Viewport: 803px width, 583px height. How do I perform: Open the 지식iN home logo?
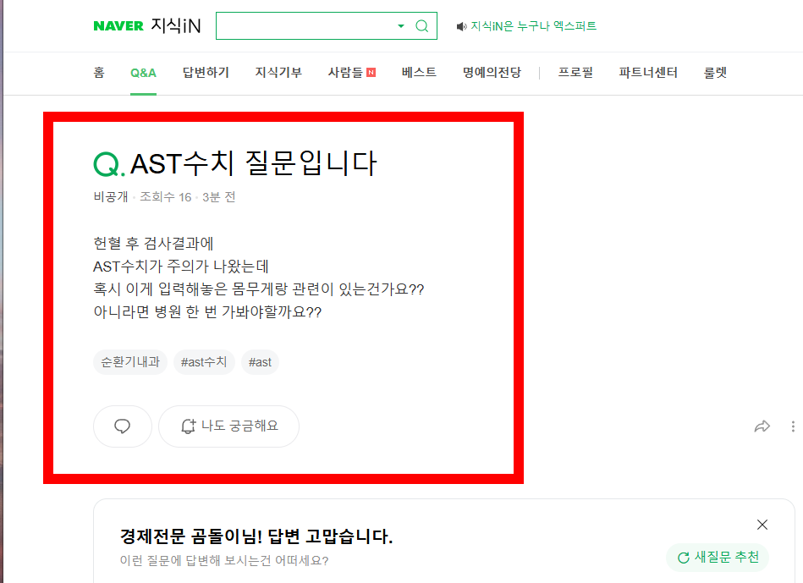[x=176, y=25]
